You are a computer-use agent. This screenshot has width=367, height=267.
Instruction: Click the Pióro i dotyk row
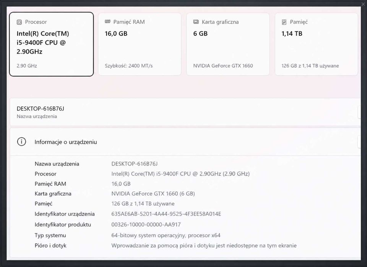click(x=166, y=246)
